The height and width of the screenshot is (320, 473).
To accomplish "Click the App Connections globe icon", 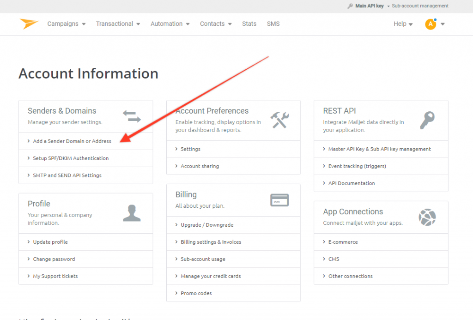I will point(427,217).
